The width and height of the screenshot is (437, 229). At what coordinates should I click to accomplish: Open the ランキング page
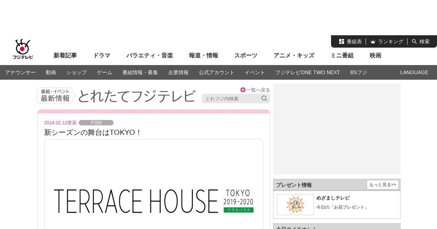(390, 41)
